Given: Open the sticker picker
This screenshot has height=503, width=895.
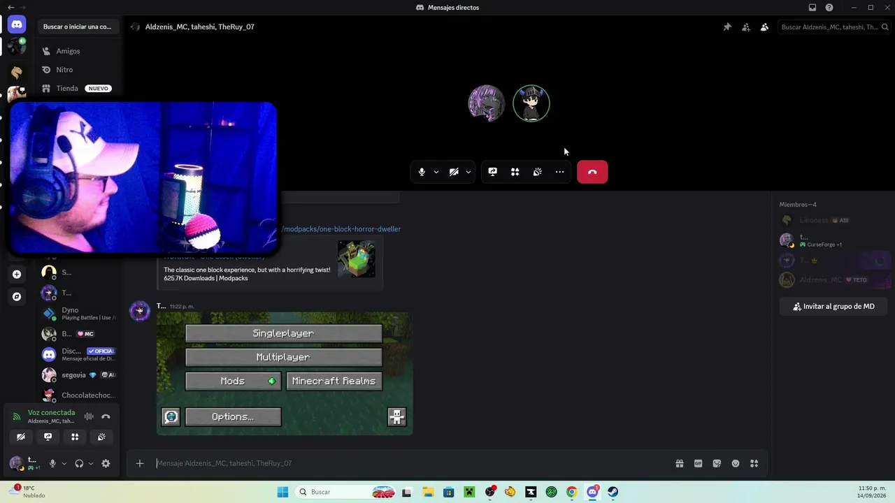Looking at the screenshot, I should click(x=717, y=463).
